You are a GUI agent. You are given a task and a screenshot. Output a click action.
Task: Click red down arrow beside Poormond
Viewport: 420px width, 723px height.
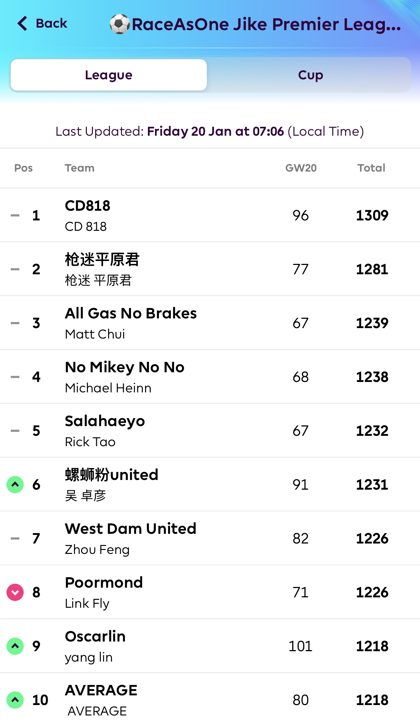[15, 592]
